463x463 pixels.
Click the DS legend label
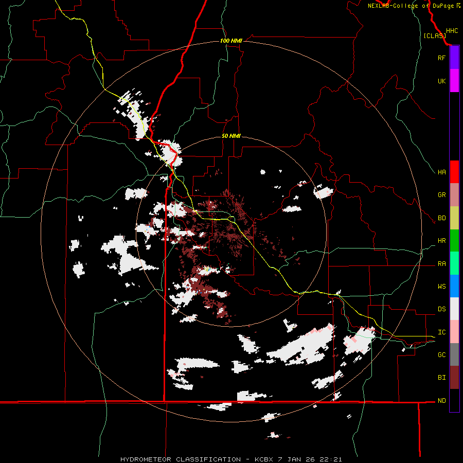tap(441, 309)
